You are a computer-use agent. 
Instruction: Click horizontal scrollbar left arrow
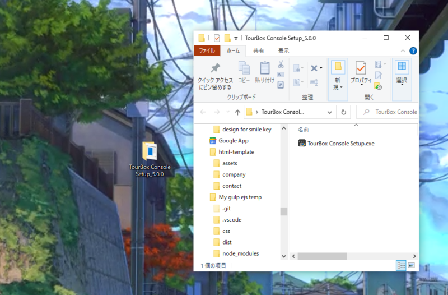(x=293, y=256)
